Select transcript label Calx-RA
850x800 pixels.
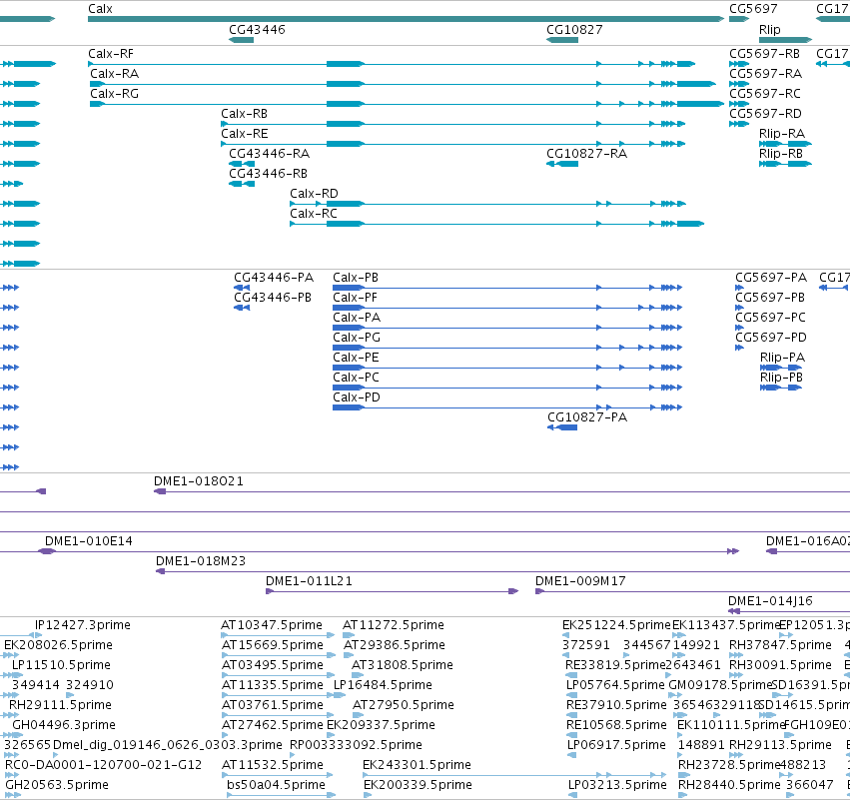coord(115,74)
